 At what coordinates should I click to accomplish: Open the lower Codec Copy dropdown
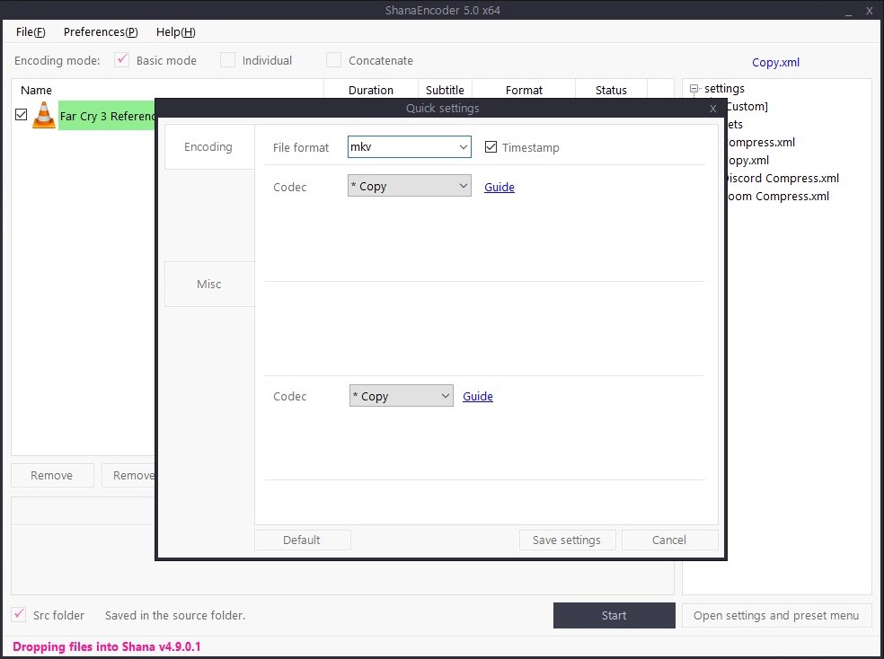401,396
